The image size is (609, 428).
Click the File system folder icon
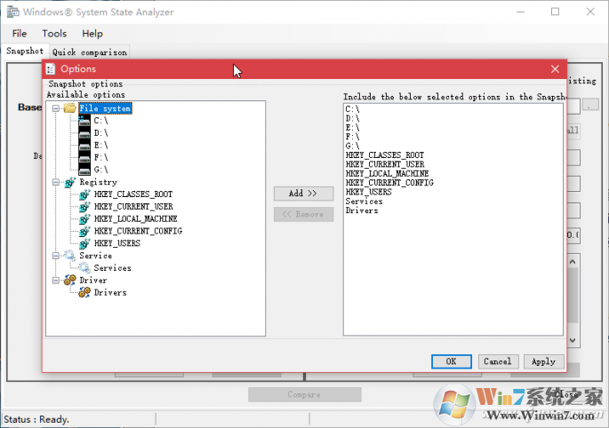pyautogui.click(x=70, y=107)
